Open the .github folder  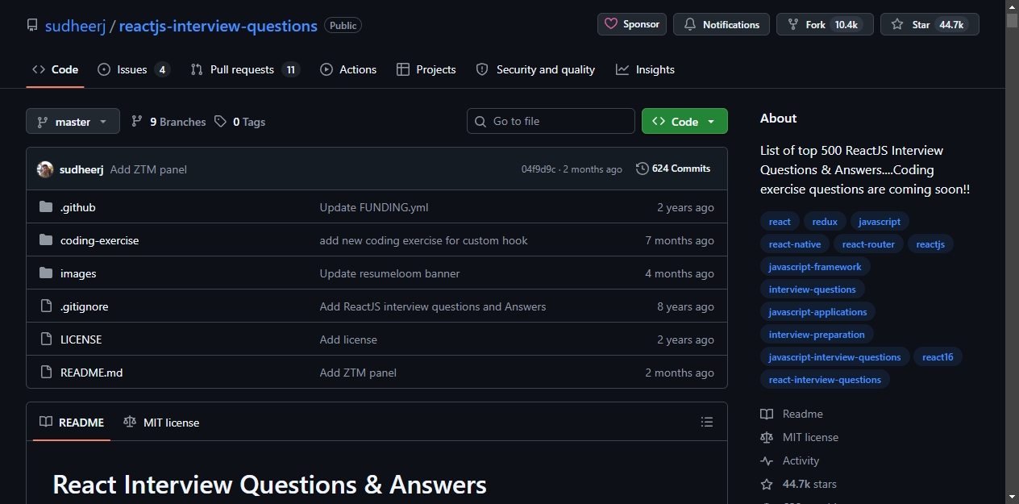(78, 207)
